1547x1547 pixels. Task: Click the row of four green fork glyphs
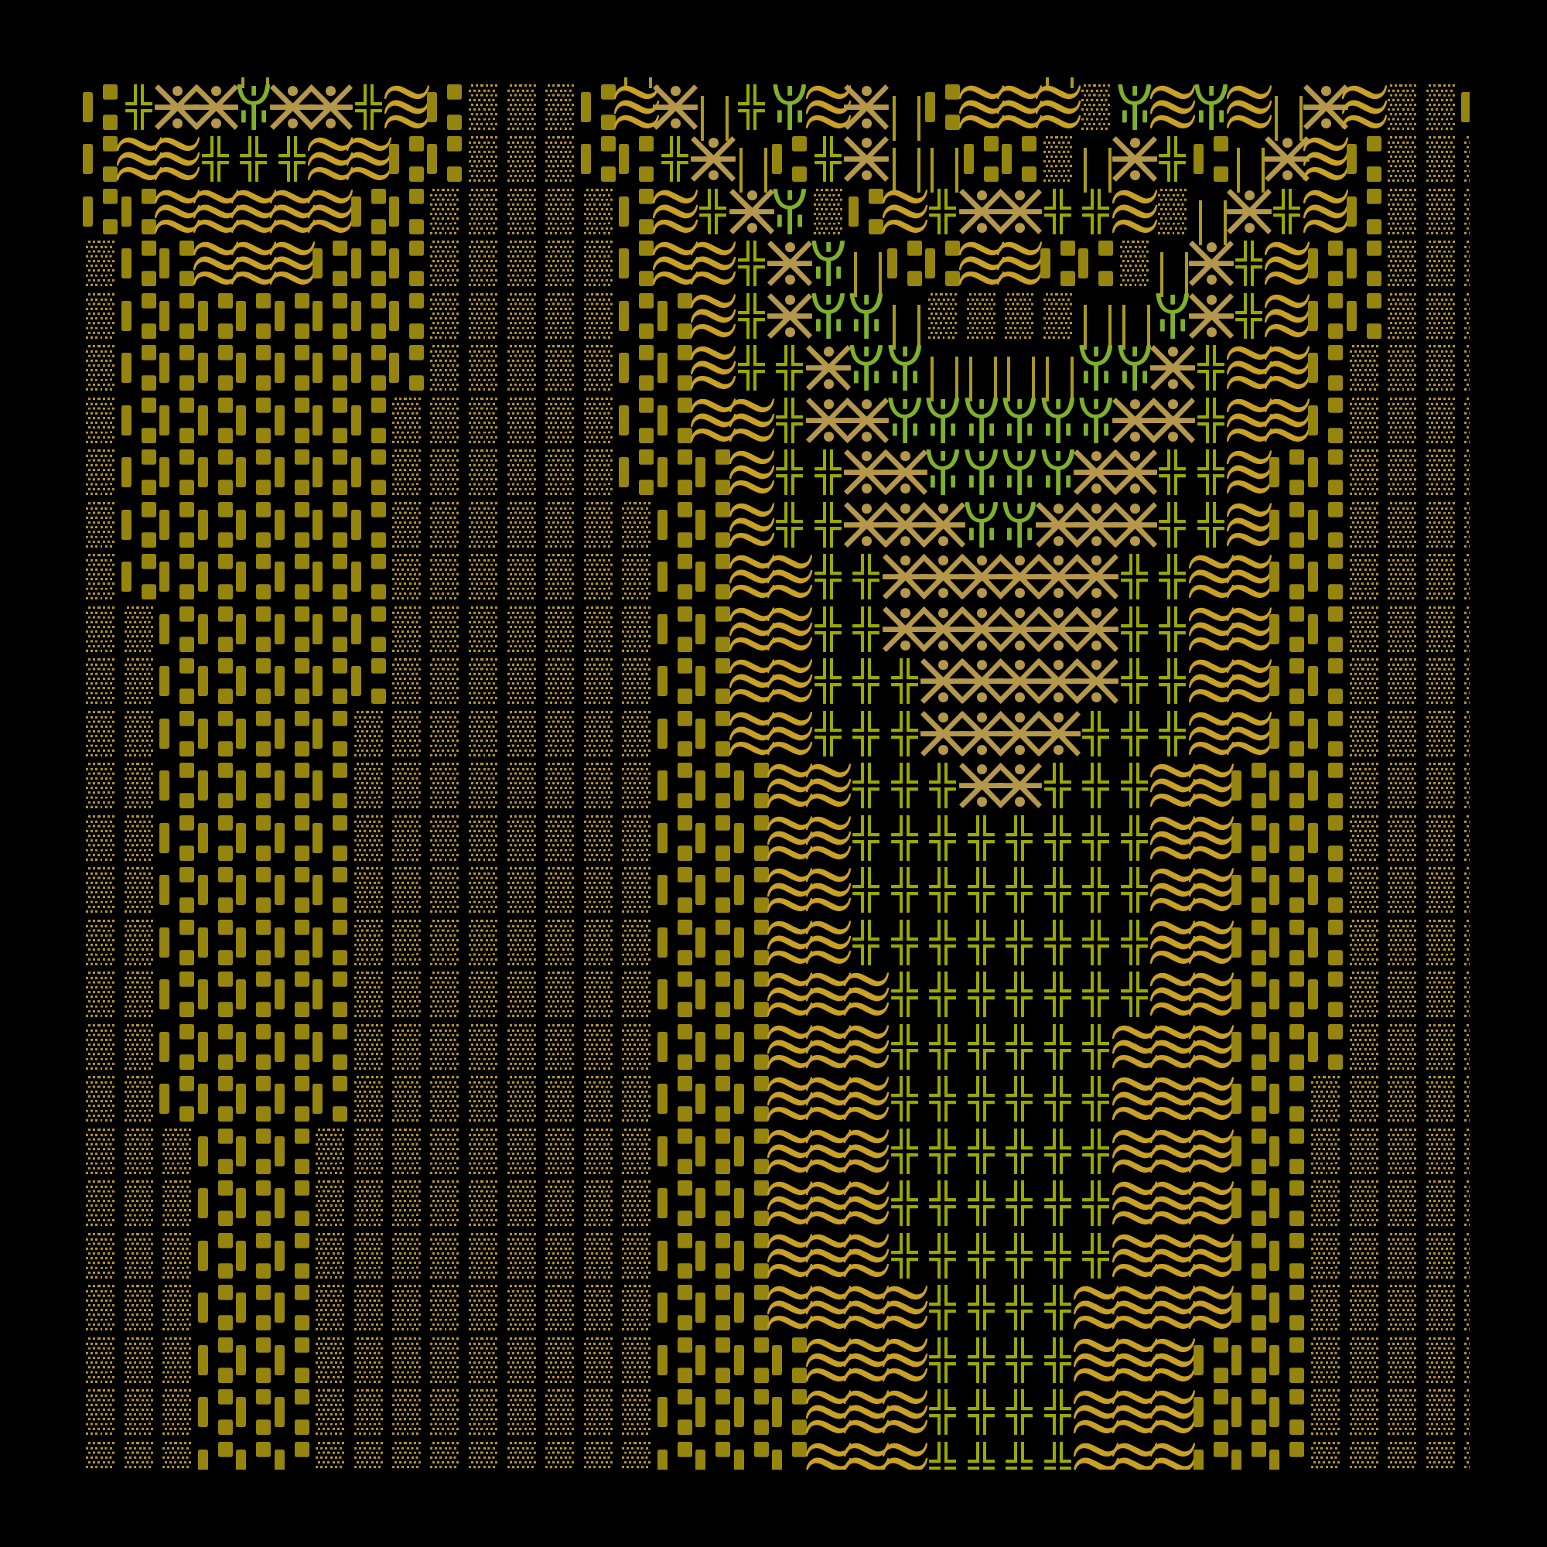click(x=1000, y=473)
